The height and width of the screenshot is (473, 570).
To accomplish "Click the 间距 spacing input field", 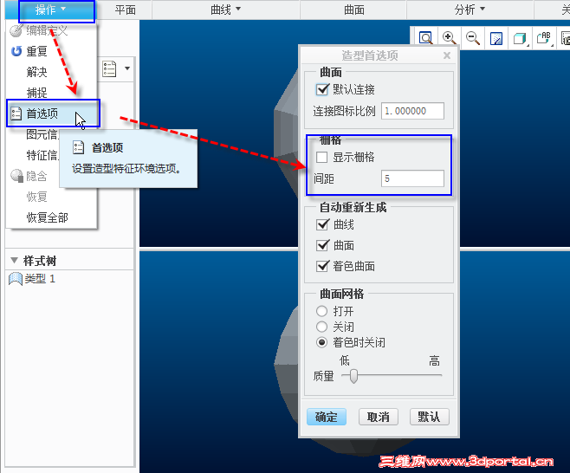I will [x=412, y=178].
